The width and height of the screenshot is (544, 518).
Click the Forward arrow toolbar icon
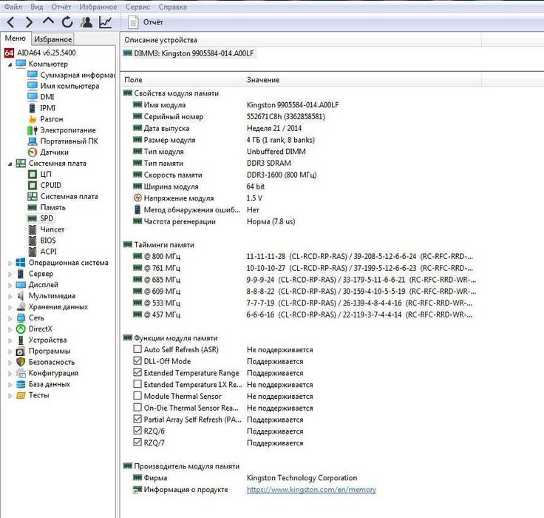pos(29,23)
